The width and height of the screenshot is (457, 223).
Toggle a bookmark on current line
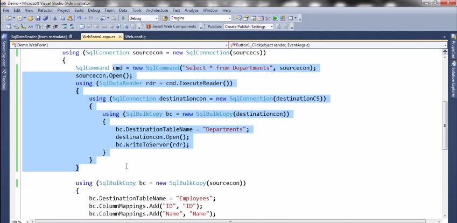82,26
